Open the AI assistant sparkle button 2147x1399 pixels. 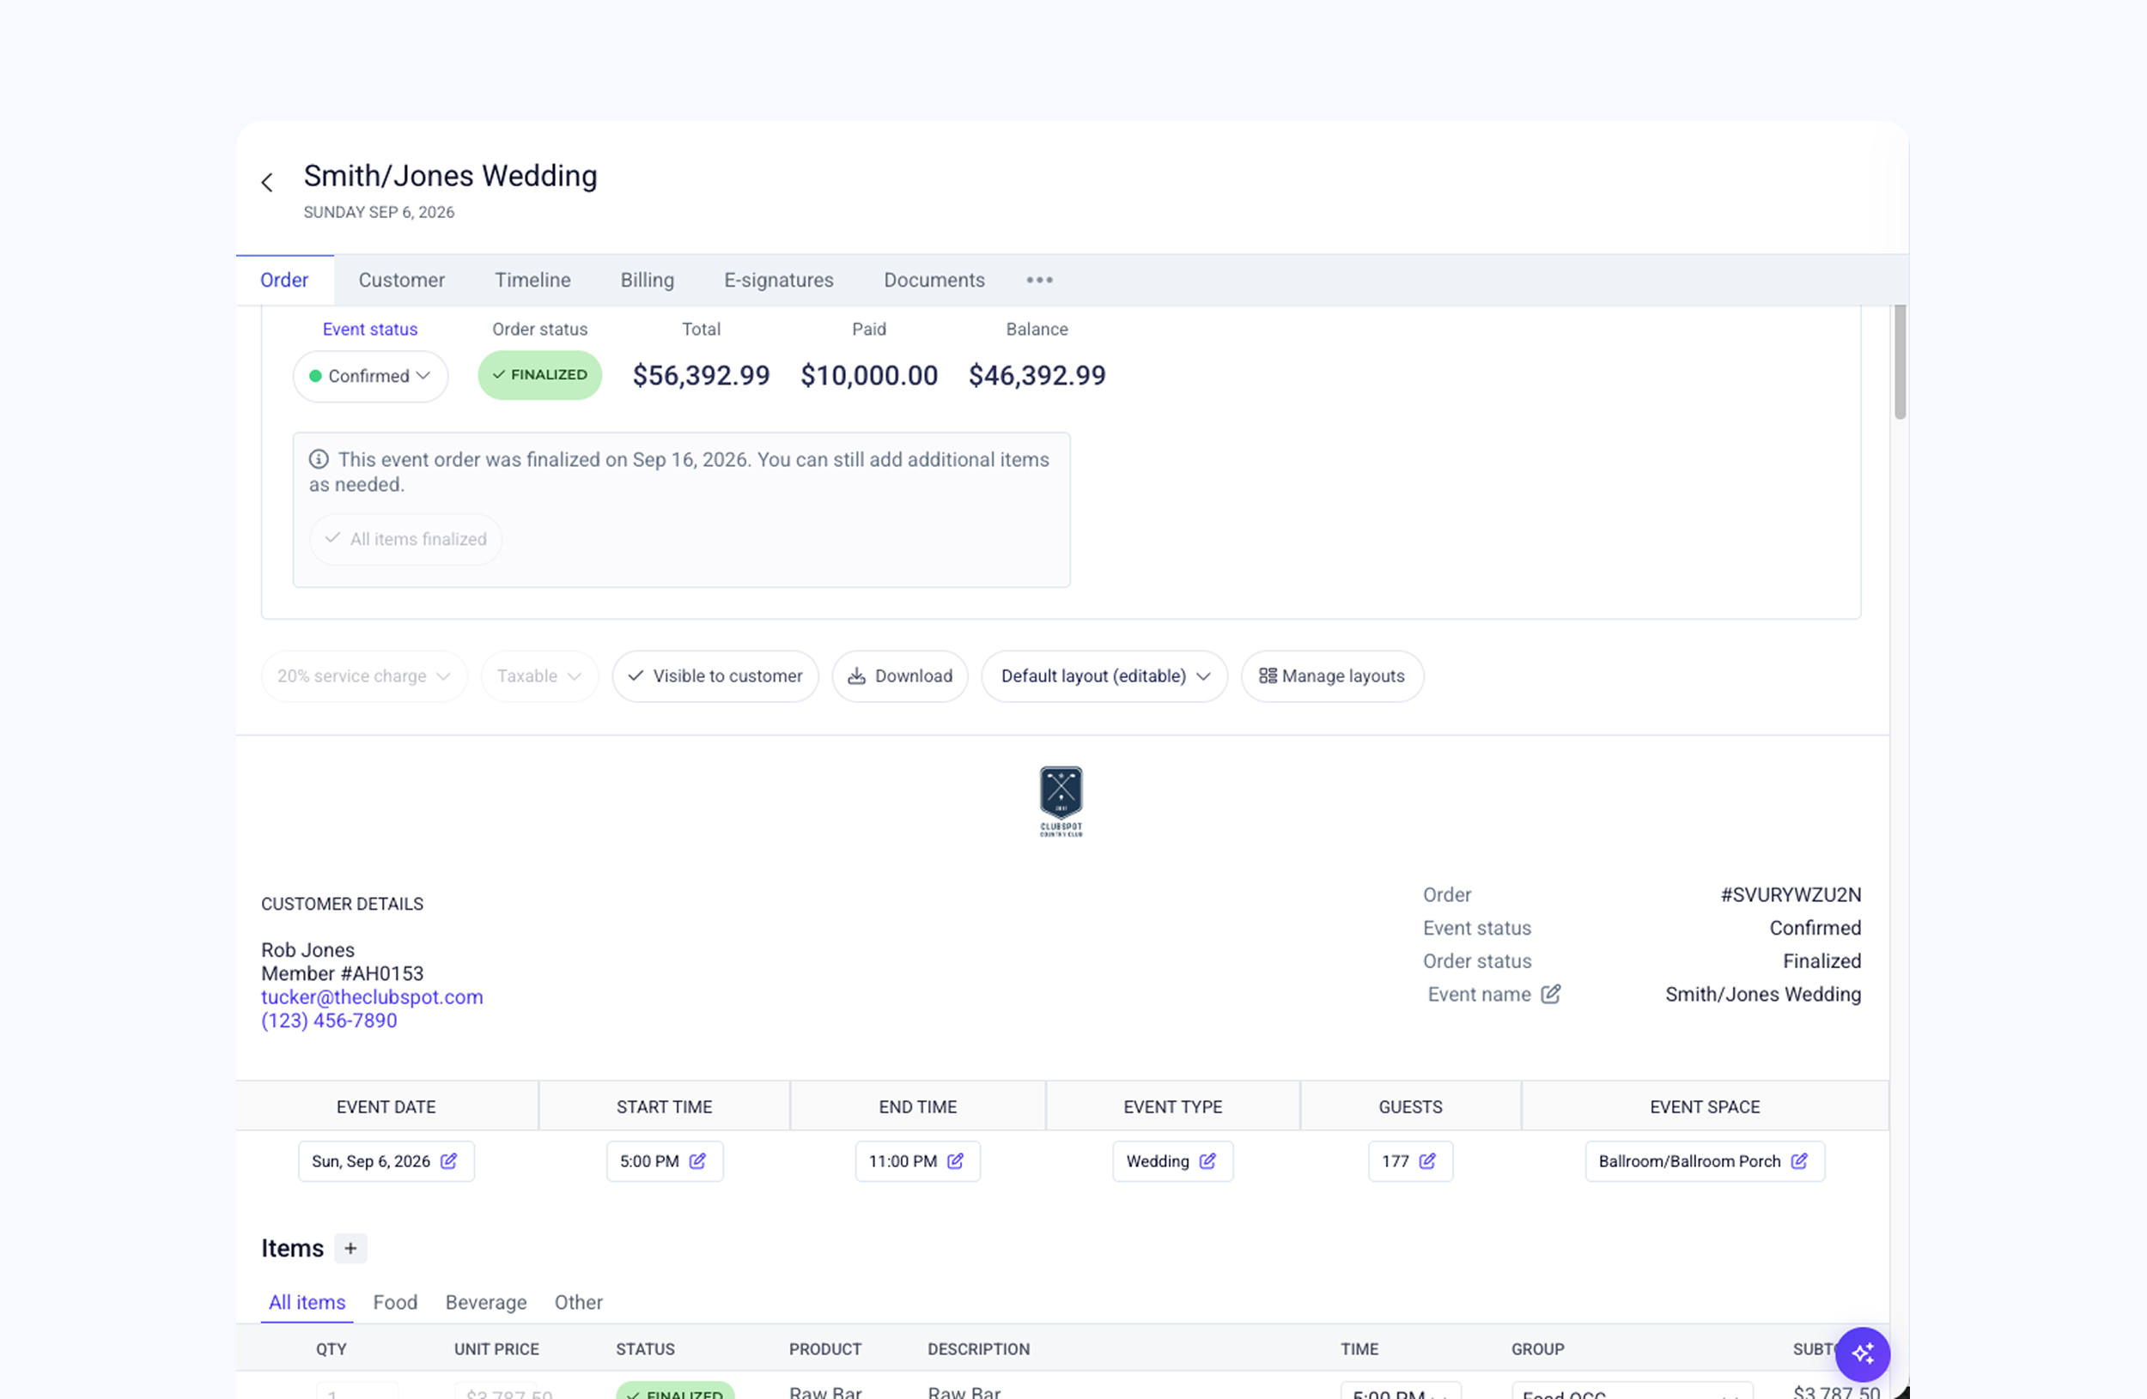click(1862, 1354)
